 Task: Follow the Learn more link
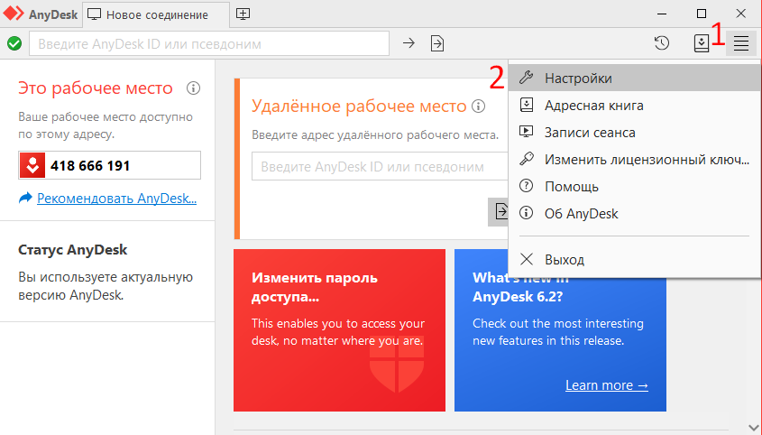tap(606, 385)
